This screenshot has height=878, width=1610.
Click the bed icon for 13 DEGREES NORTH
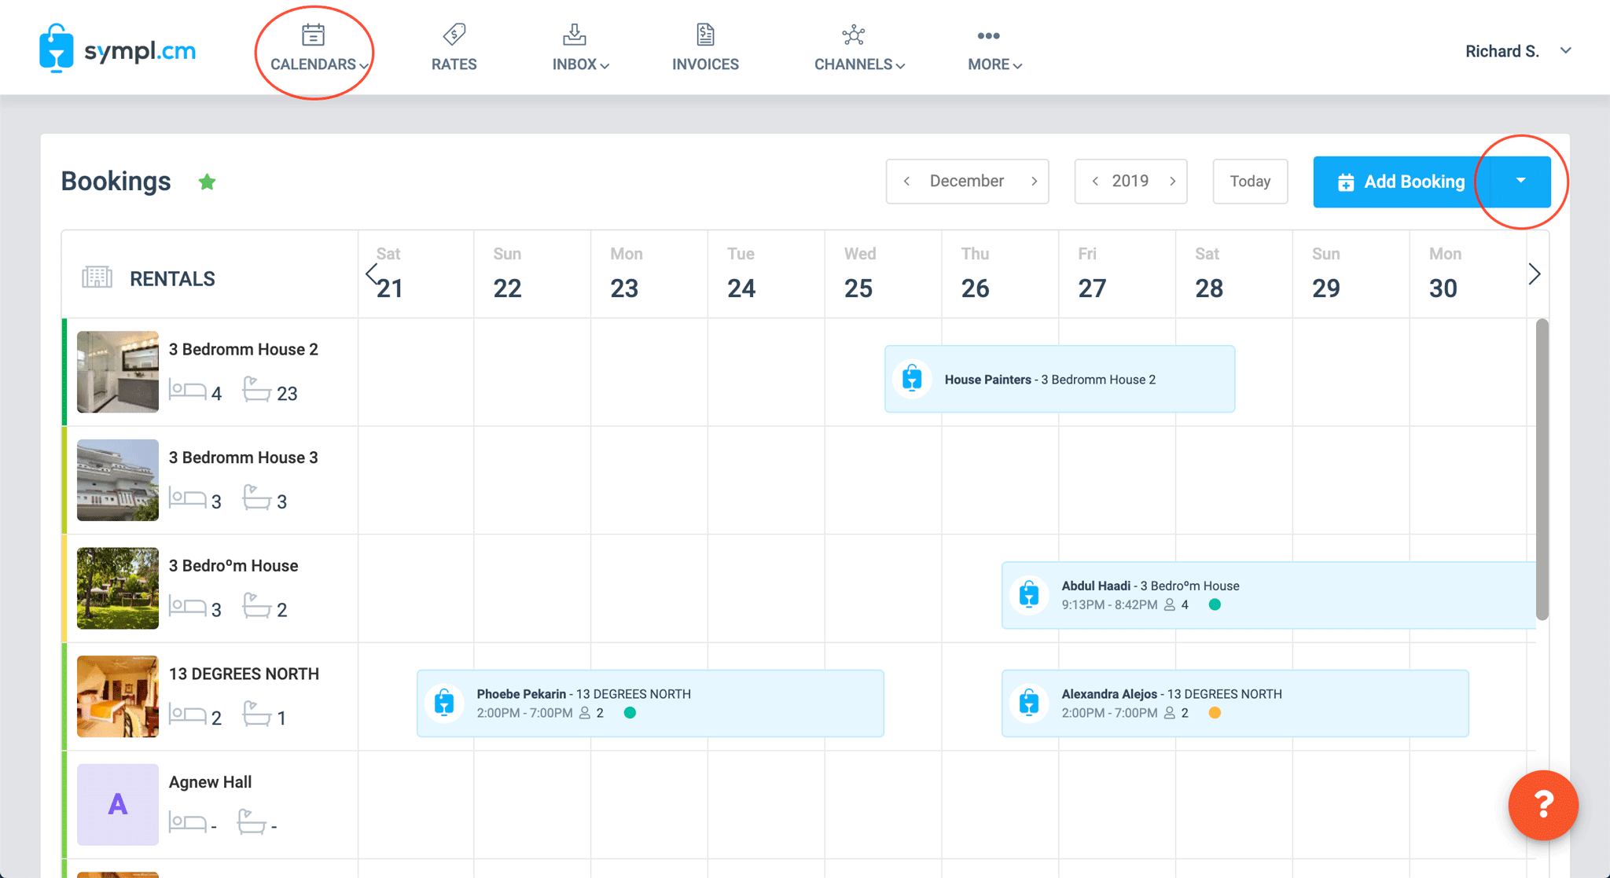[188, 715]
